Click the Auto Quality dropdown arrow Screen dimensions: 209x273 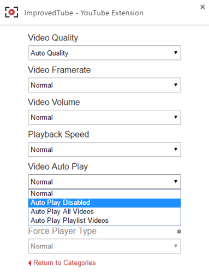point(176,53)
